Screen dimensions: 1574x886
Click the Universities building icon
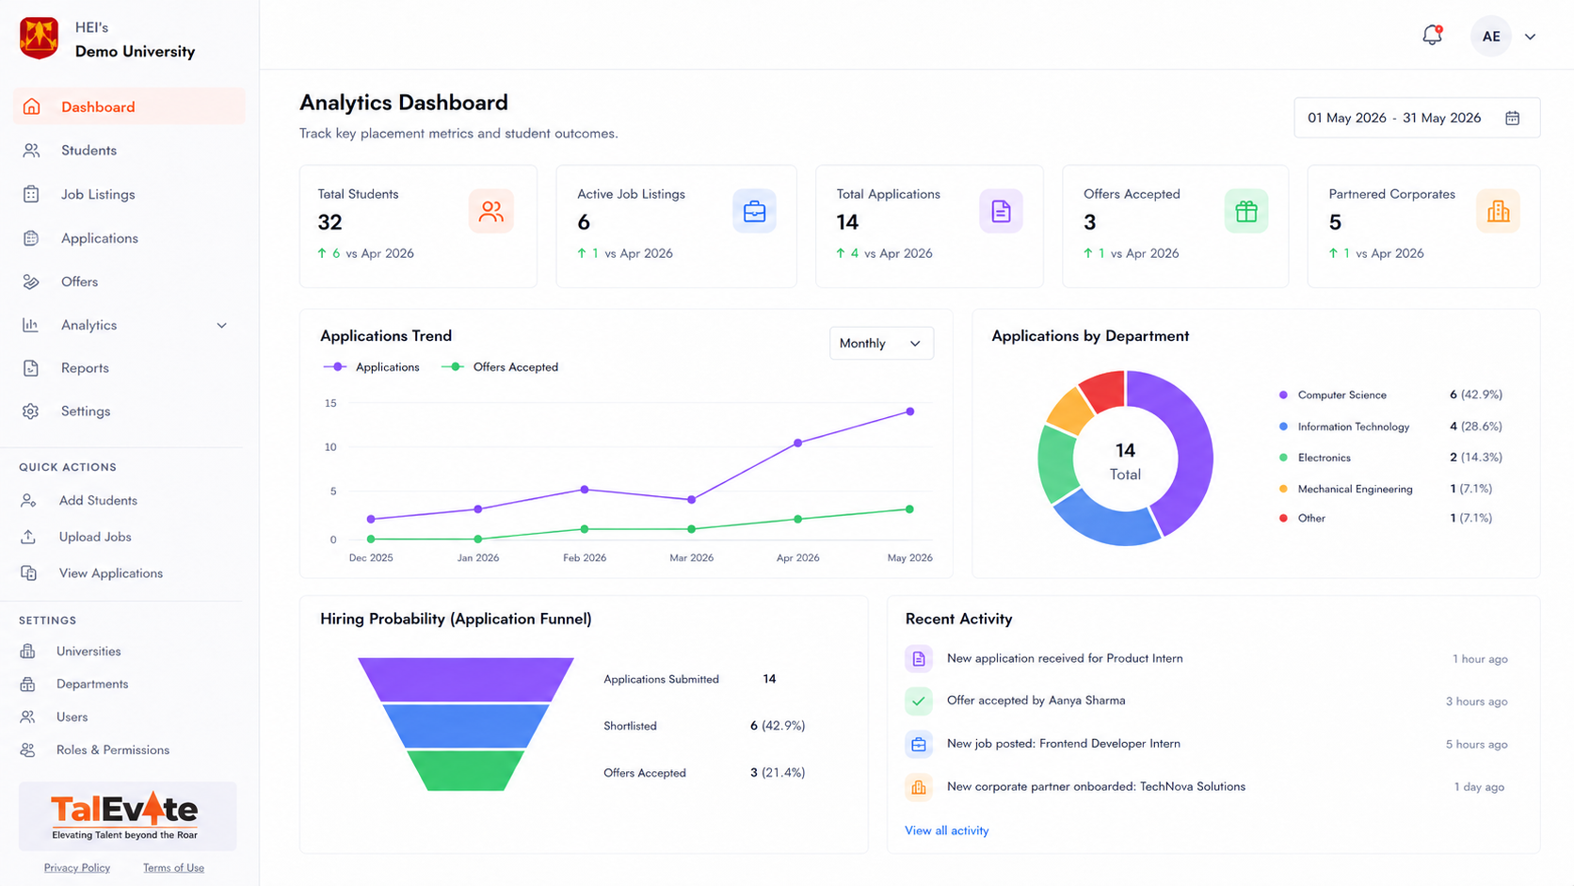point(28,652)
